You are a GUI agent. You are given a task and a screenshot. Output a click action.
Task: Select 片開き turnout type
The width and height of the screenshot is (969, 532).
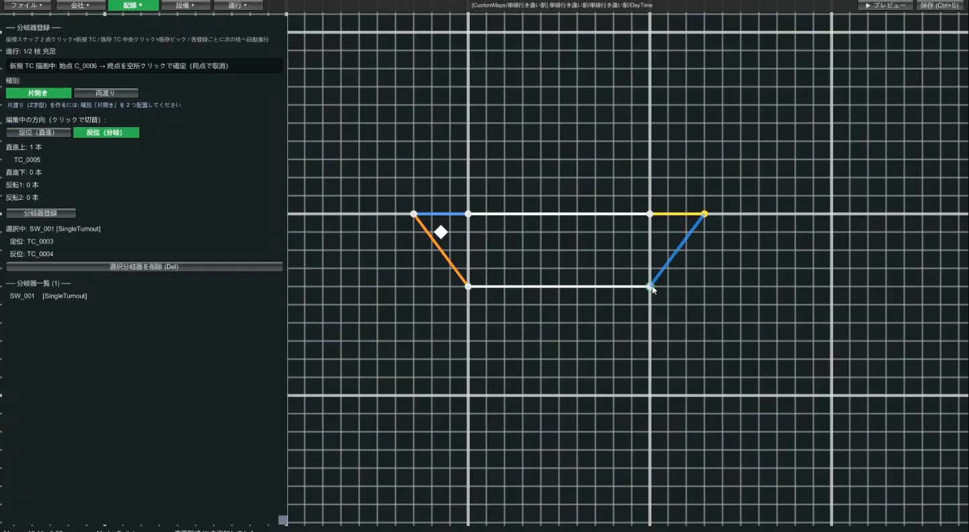click(38, 93)
